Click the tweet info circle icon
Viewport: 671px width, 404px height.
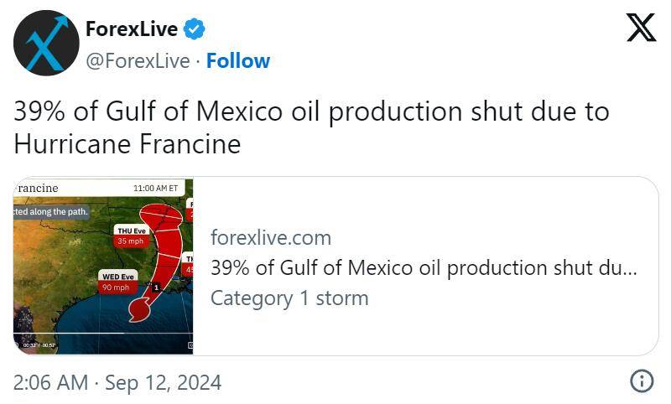click(x=642, y=381)
